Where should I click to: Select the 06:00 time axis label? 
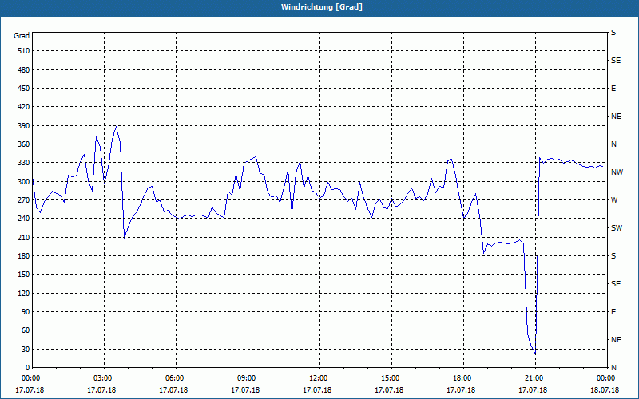tap(176, 378)
